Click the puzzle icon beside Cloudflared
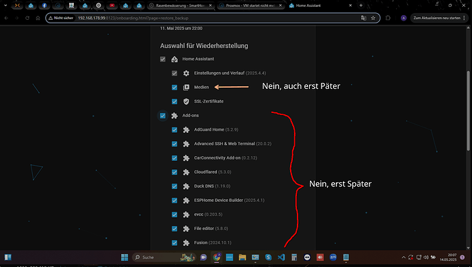Screen dimensions: 472x267 point(186,173)
